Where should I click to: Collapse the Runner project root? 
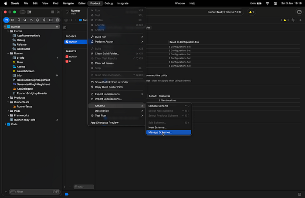click(5, 27)
